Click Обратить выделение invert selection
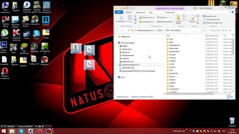Viewport: 239px width, 134px height. tap(212, 23)
